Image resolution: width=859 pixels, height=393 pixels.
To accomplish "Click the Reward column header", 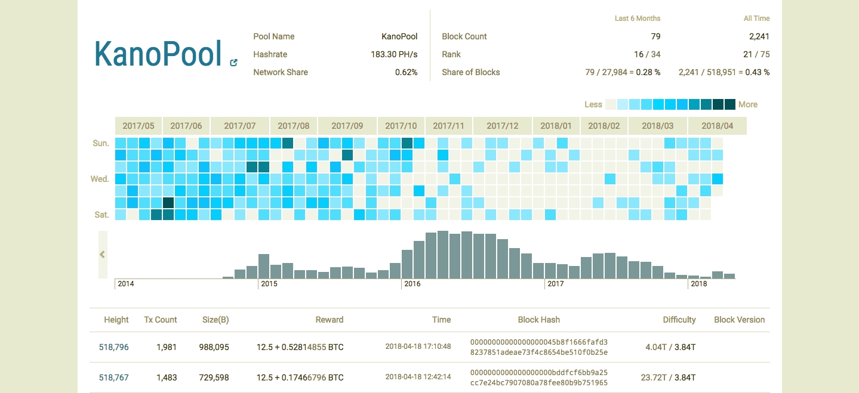I will (x=330, y=320).
